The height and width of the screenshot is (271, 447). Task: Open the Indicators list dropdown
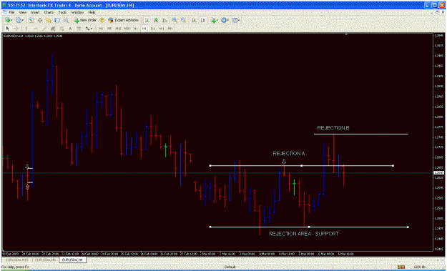(214, 20)
